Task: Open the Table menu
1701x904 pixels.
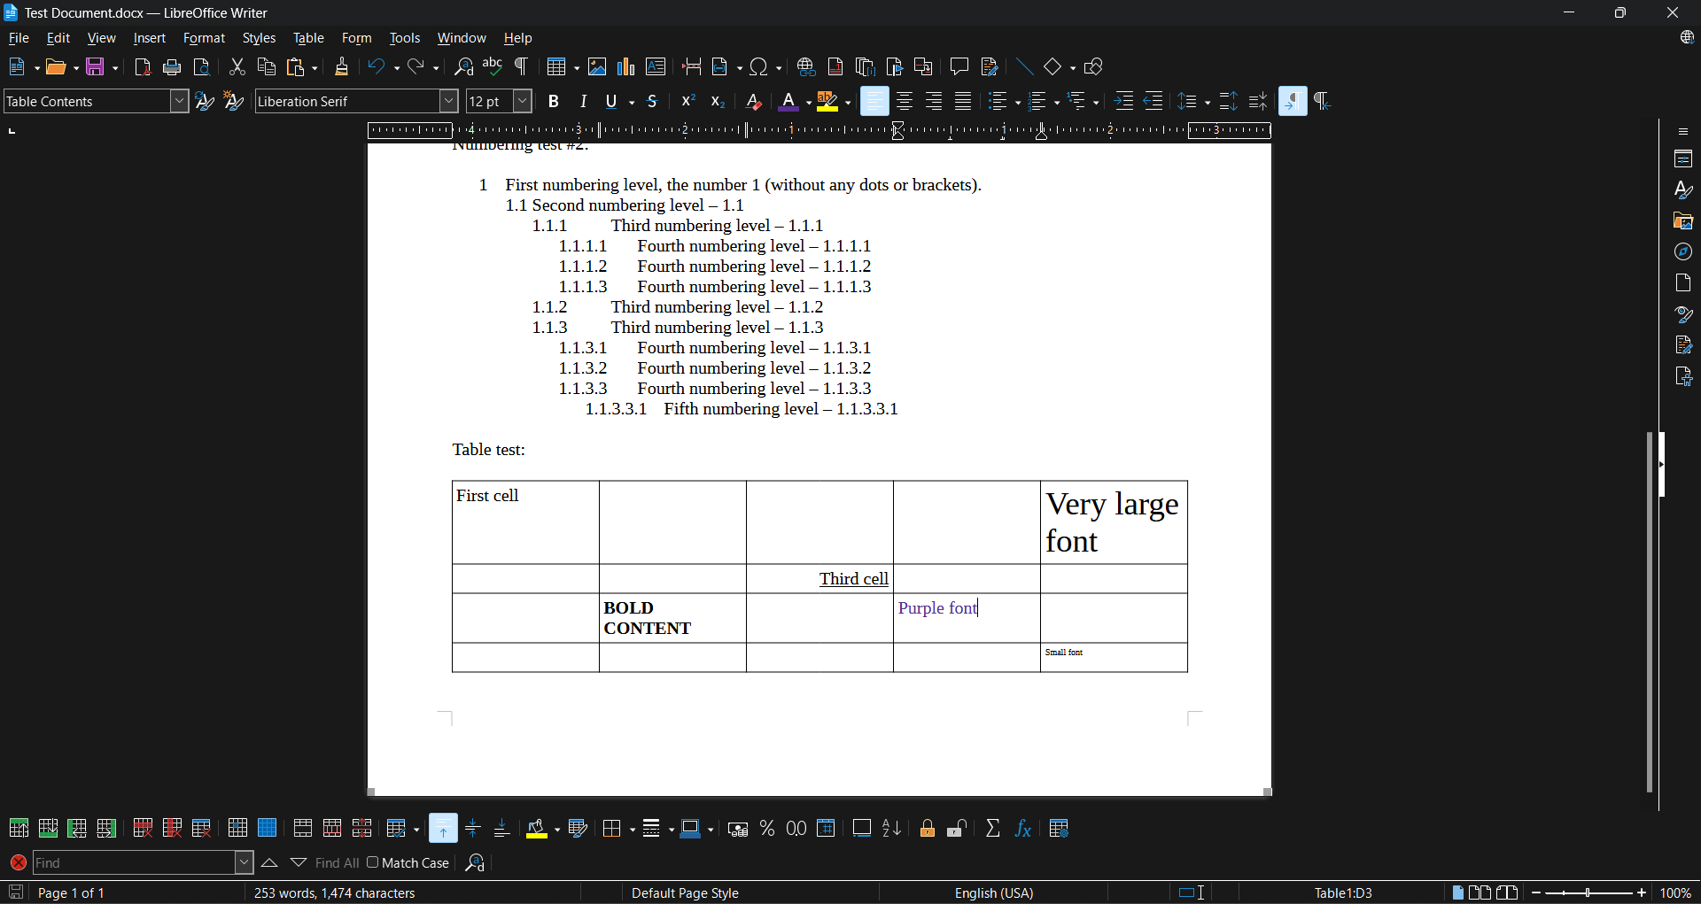Action: pyautogui.click(x=308, y=39)
